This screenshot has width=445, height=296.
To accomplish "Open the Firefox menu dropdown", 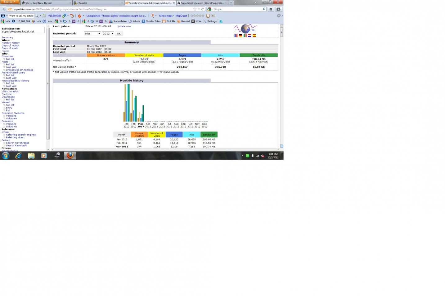I will (10, 2).
